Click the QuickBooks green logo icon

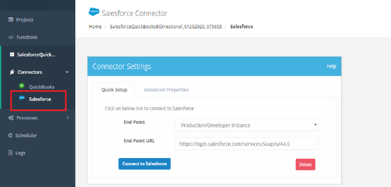pos(22,86)
